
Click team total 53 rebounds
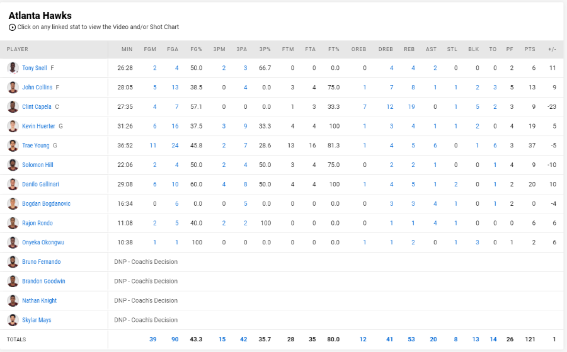(x=411, y=339)
